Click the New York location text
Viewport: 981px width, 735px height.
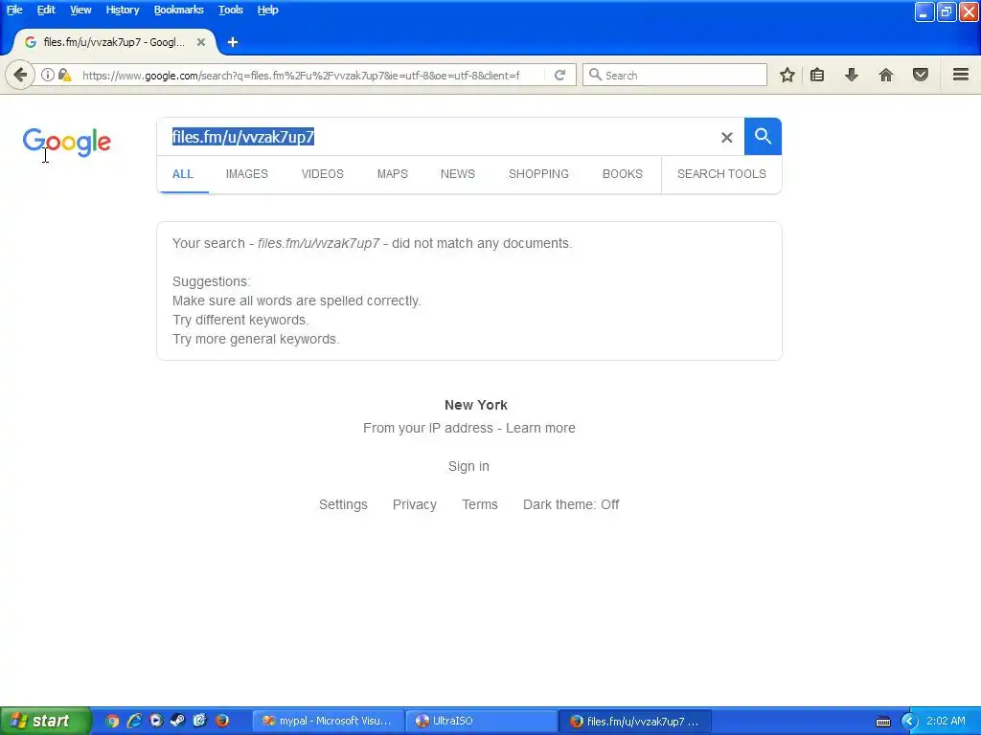pos(476,405)
